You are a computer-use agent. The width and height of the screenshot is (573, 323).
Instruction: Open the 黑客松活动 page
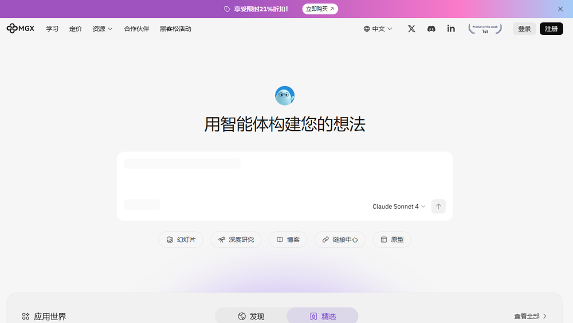175,29
